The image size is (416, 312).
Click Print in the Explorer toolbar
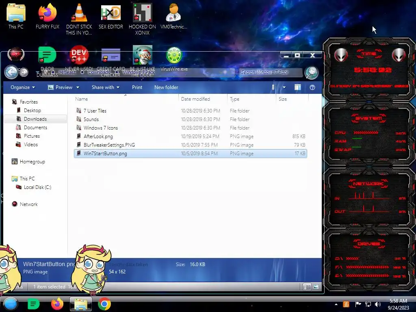point(137,87)
